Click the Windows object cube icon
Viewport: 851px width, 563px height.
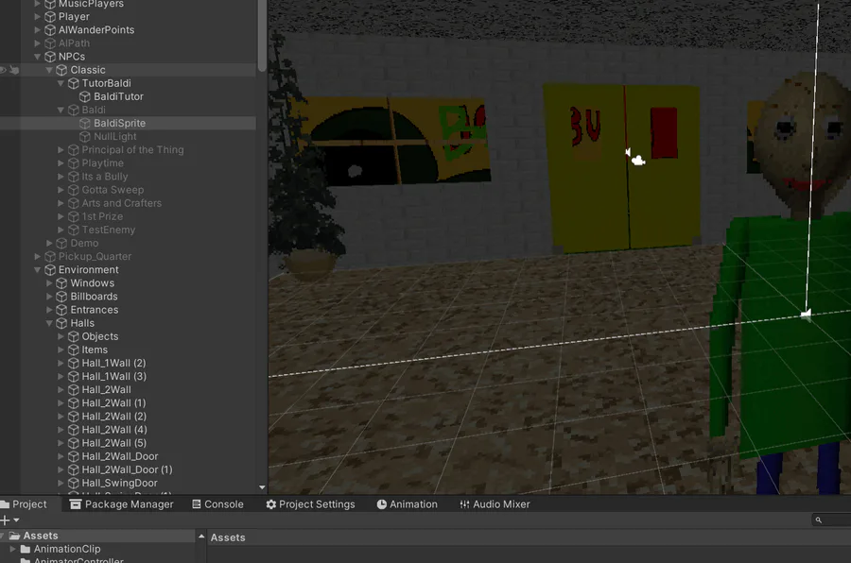(61, 283)
